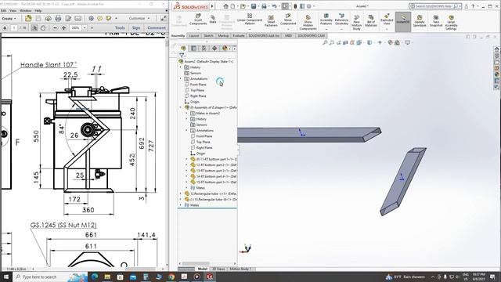Open the Acrobat Window menu
The width and height of the screenshot is (501, 282).
pos(26,10)
